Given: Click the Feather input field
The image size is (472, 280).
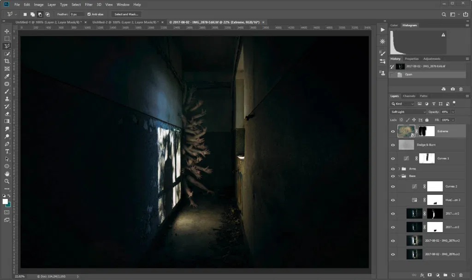Looking at the screenshot, I should pyautogui.click(x=77, y=14).
